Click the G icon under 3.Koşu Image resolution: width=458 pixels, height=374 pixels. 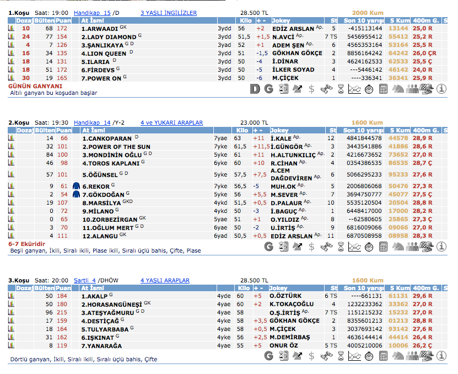pyautogui.click(x=268, y=356)
